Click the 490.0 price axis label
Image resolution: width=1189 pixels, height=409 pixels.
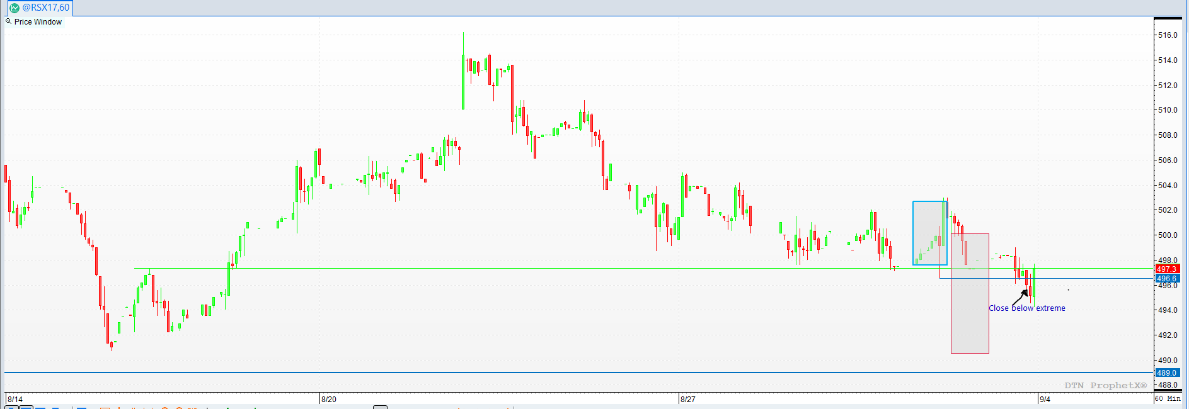[1168, 361]
